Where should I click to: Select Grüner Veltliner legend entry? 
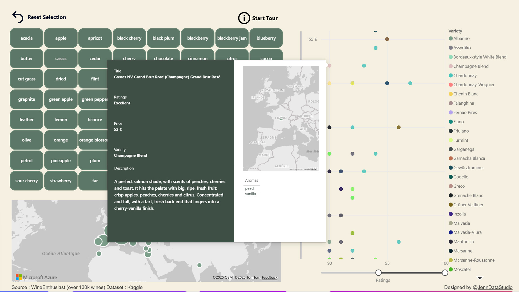[x=466, y=205]
